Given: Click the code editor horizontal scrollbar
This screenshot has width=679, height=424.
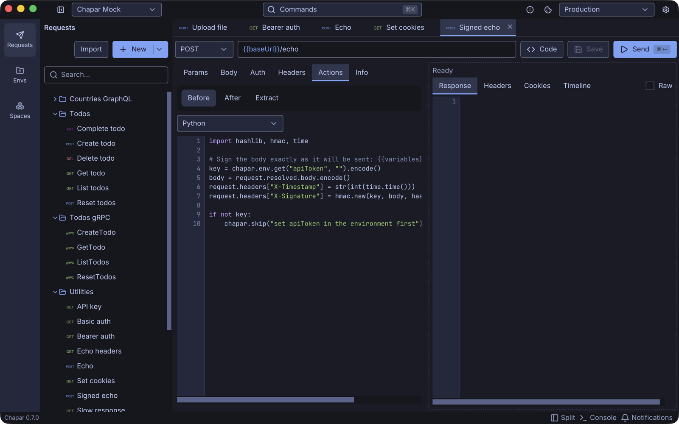Looking at the screenshot, I should [x=266, y=400].
